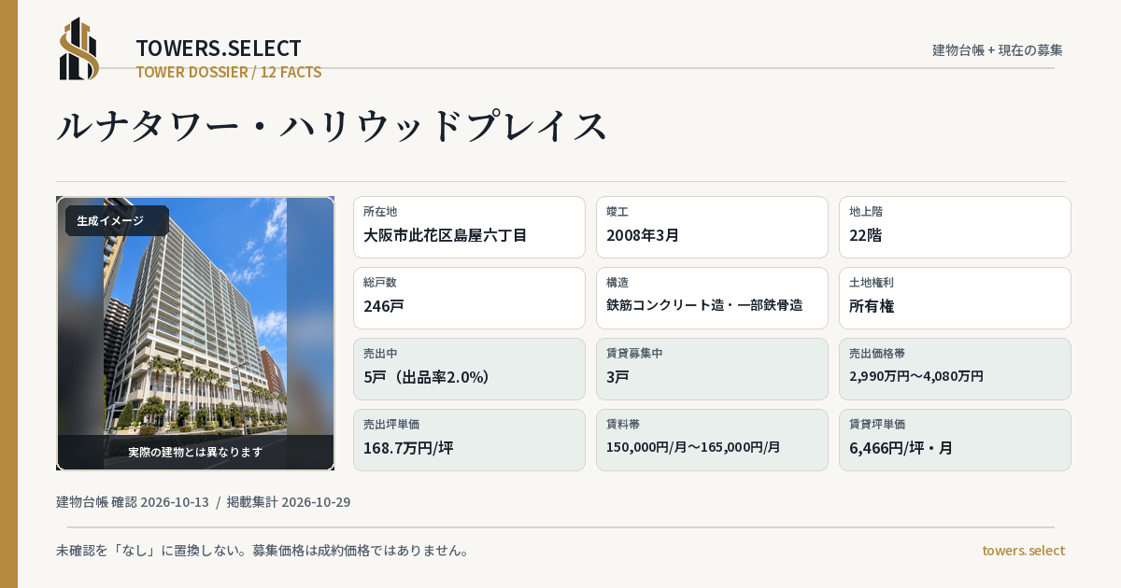The width and height of the screenshot is (1121, 588).
Task: Select 売出坪単価 card 168.7万円/坪
Action: pos(469,440)
